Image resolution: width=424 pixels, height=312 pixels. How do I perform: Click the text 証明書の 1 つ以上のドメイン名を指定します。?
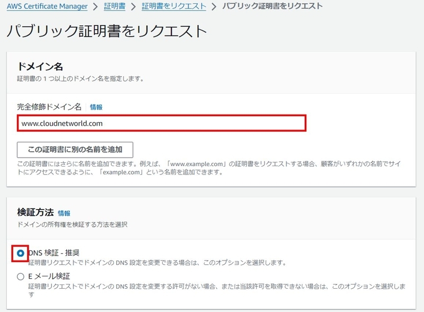81,79
